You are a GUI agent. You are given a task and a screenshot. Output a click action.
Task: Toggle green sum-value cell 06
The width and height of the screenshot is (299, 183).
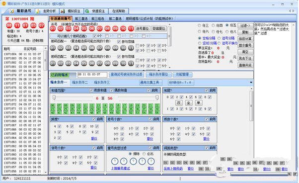53,105
